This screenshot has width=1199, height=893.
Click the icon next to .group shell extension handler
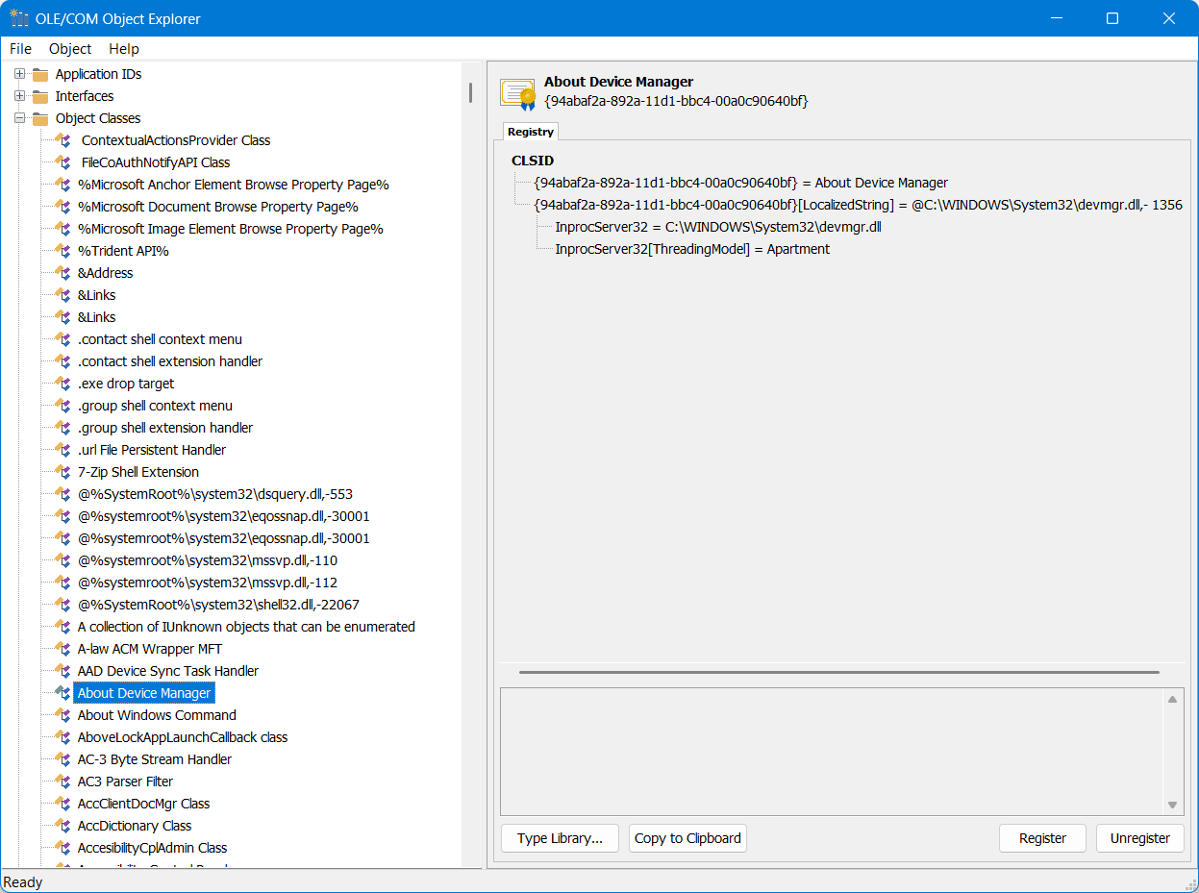[62, 428]
